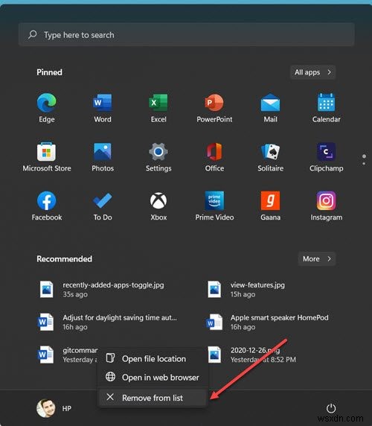372x426 pixels.
Task: Show More recommended items
Action: coord(317,259)
